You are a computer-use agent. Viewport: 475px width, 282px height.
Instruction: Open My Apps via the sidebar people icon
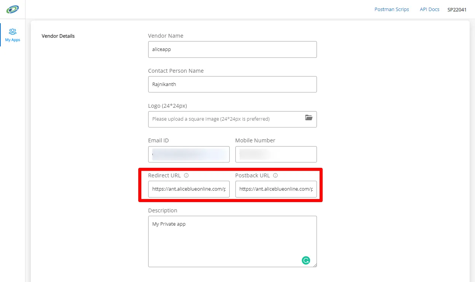[13, 31]
